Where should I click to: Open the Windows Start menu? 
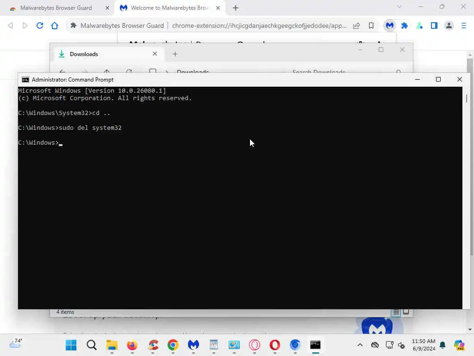[71, 345]
